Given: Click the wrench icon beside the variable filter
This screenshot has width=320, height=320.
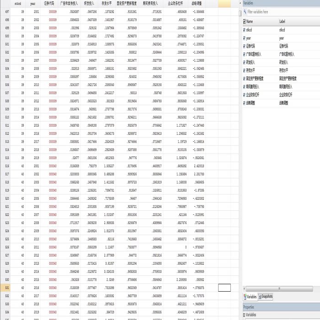Looking at the screenshot, I should pos(245,12).
